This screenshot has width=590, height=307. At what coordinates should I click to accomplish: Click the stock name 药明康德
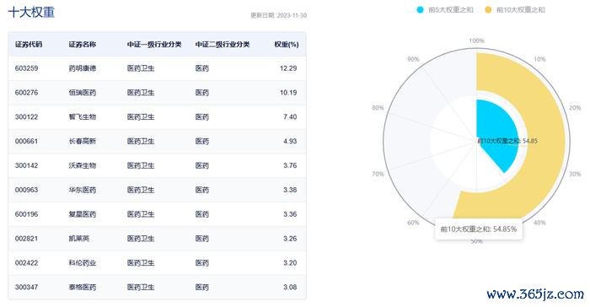[82, 68]
